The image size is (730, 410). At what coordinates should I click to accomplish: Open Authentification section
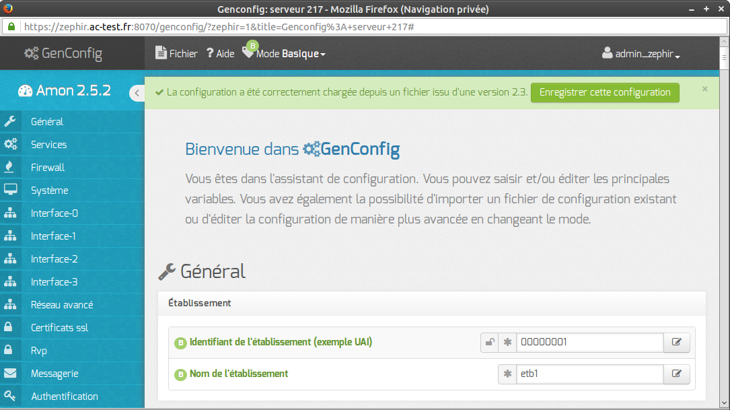point(72,396)
